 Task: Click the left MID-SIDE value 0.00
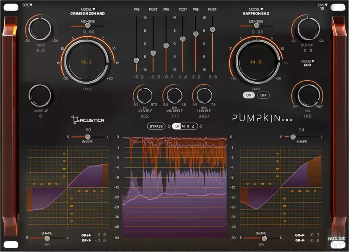pyautogui.click(x=89, y=32)
